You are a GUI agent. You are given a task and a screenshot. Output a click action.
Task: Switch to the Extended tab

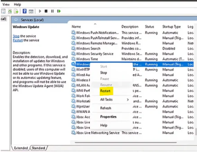point(21,148)
